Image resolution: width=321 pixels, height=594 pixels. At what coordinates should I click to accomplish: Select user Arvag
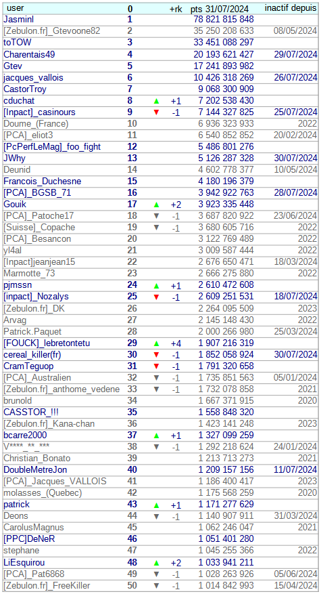14,320
